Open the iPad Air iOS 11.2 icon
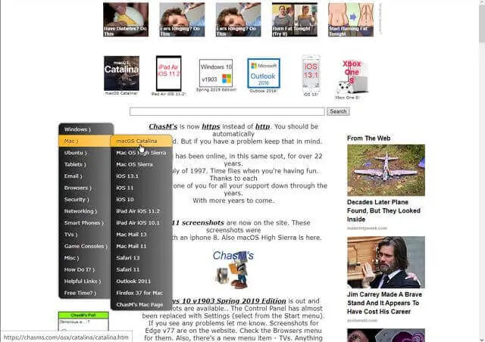This screenshot has width=485, height=342. tap(168, 73)
